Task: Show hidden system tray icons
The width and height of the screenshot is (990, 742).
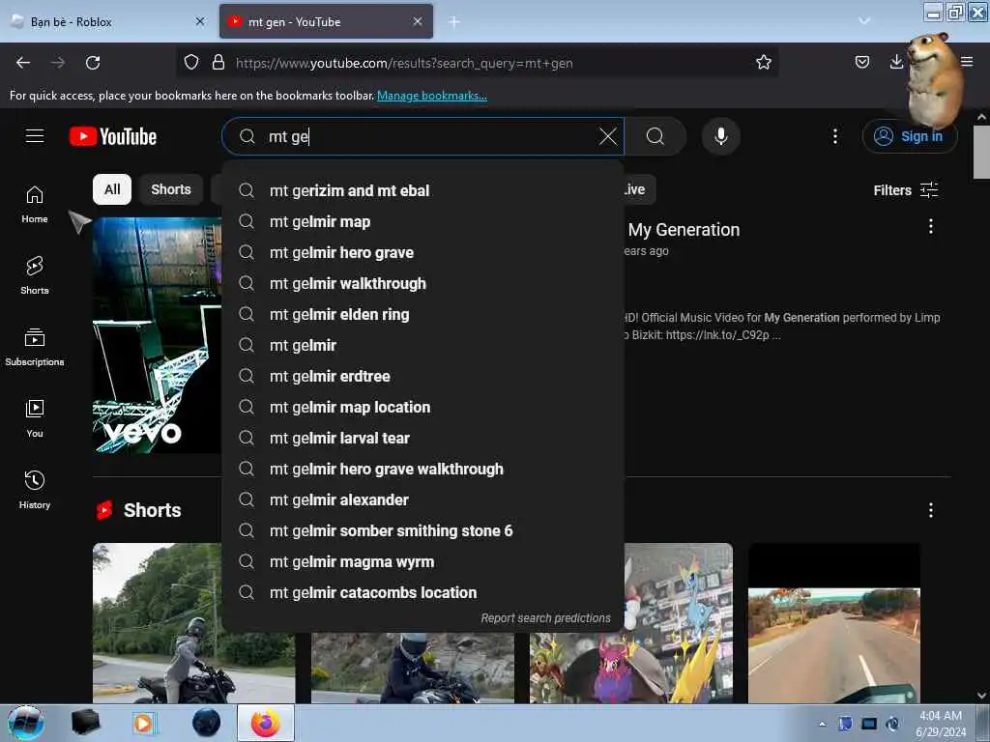Action: point(822,724)
